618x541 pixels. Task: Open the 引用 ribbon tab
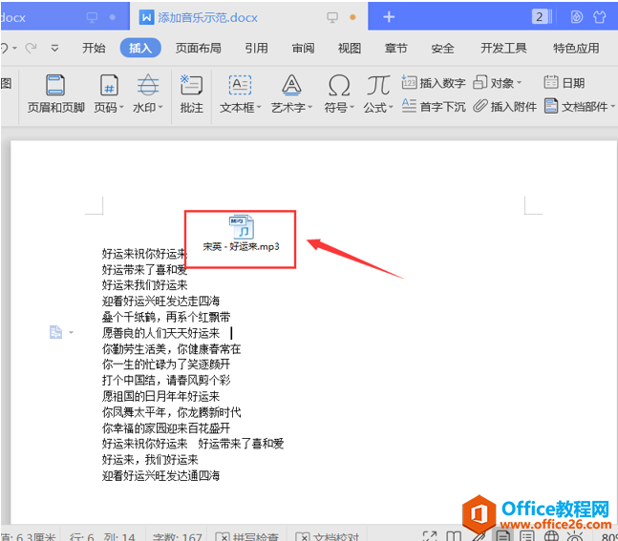pyautogui.click(x=256, y=48)
